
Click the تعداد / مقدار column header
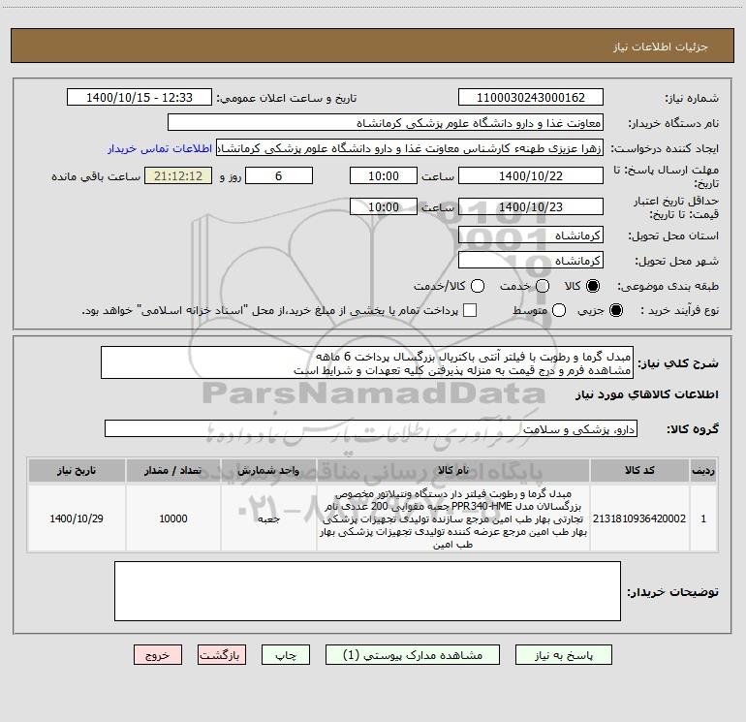click(173, 471)
